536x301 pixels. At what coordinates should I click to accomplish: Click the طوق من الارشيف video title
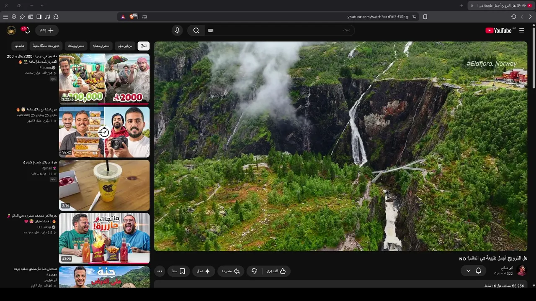click(40, 163)
